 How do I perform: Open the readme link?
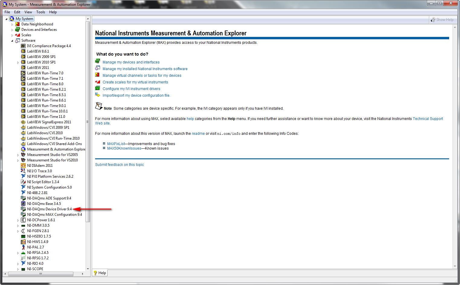tap(198, 134)
